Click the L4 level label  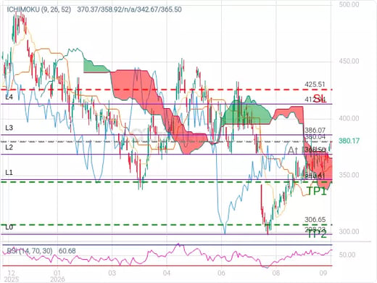pyautogui.click(x=9, y=97)
